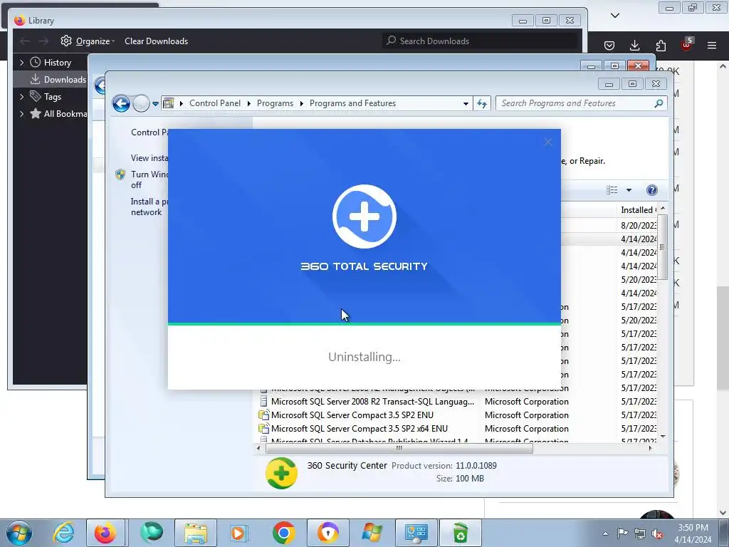The height and width of the screenshot is (547, 729).
Task: Click Programs in the address breadcrumb
Action: tap(275, 103)
